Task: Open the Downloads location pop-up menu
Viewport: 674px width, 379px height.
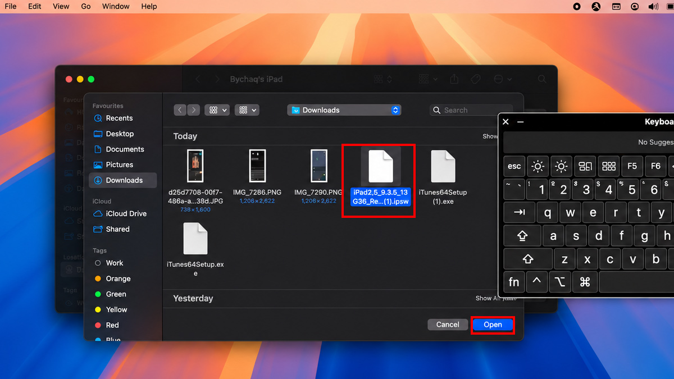Action: click(x=344, y=110)
